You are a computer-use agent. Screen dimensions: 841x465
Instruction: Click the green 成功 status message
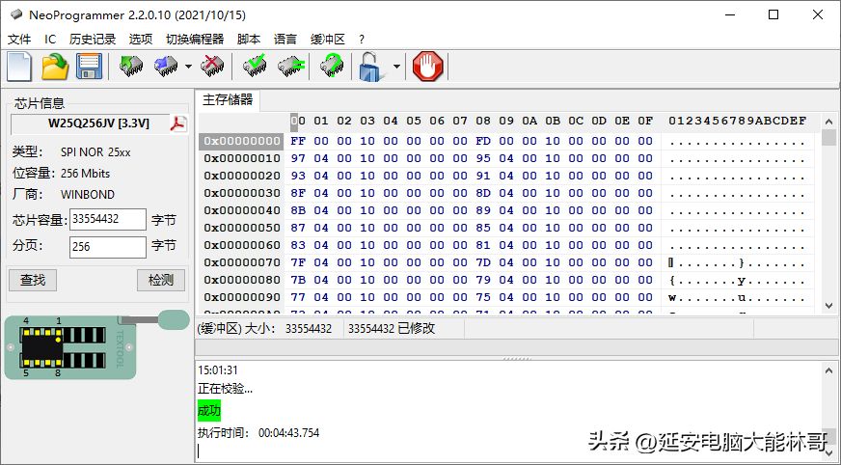coord(208,411)
